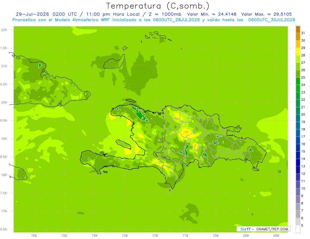Click the blue legend swatch between 16 and 17
Viewport: 310px width, 239px height.
298,140
